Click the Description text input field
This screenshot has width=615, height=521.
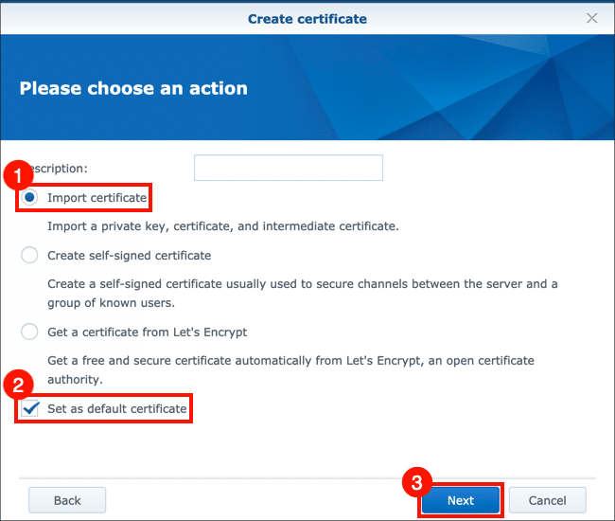click(288, 169)
